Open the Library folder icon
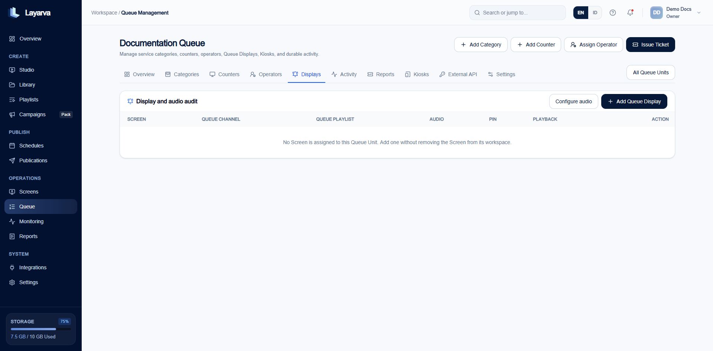Image resolution: width=713 pixels, height=351 pixels. click(x=12, y=85)
